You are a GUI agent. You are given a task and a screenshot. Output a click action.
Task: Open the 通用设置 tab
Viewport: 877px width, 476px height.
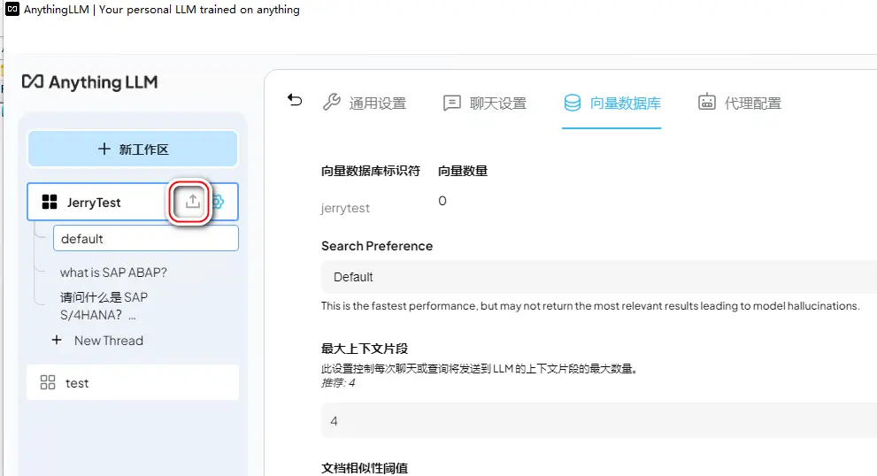[x=364, y=103]
